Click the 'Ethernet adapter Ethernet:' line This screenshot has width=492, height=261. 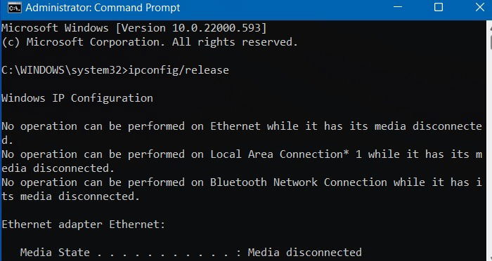click(x=84, y=225)
